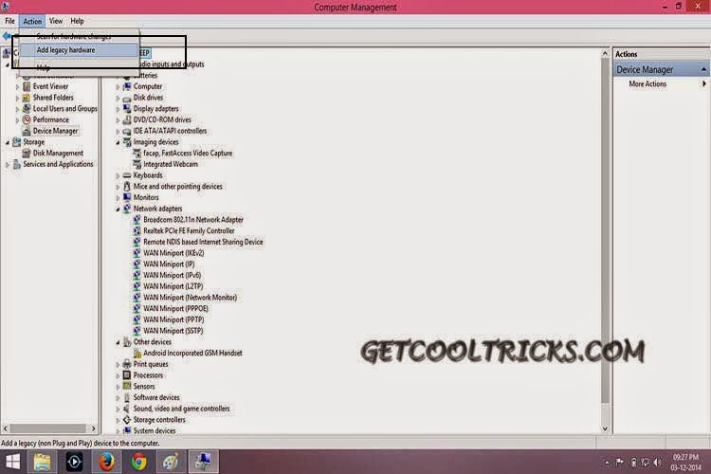Click the Computer device category icon
This screenshot has width=711, height=474.
[127, 86]
